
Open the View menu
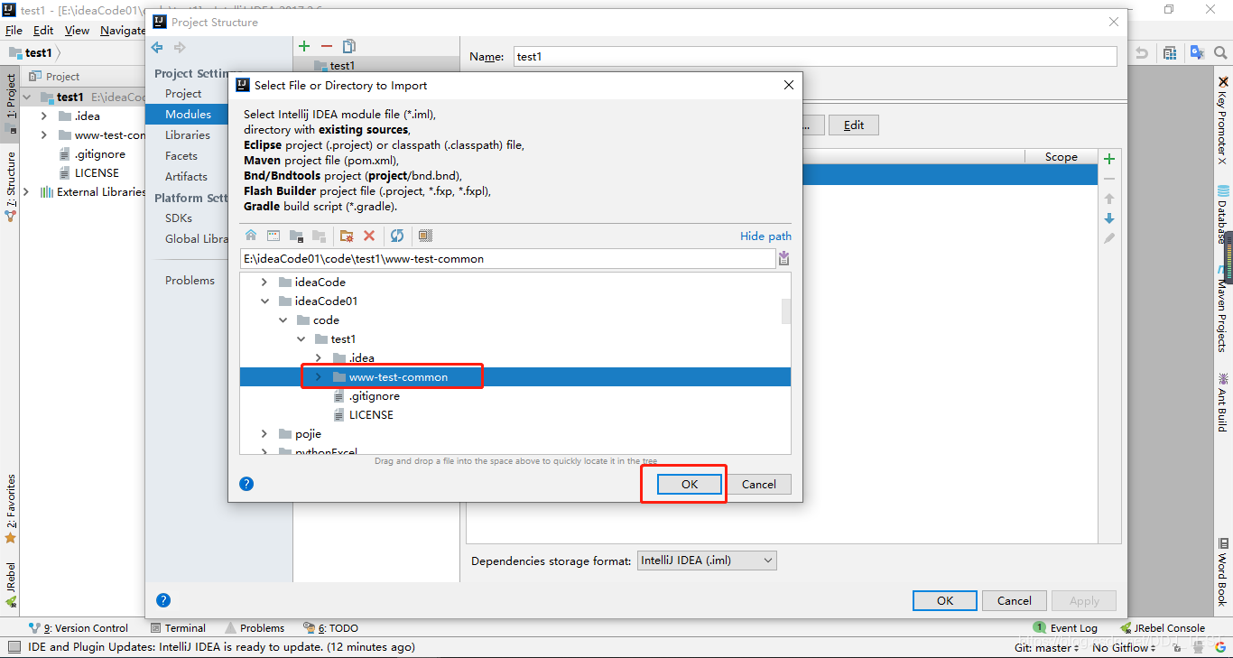[x=77, y=30]
